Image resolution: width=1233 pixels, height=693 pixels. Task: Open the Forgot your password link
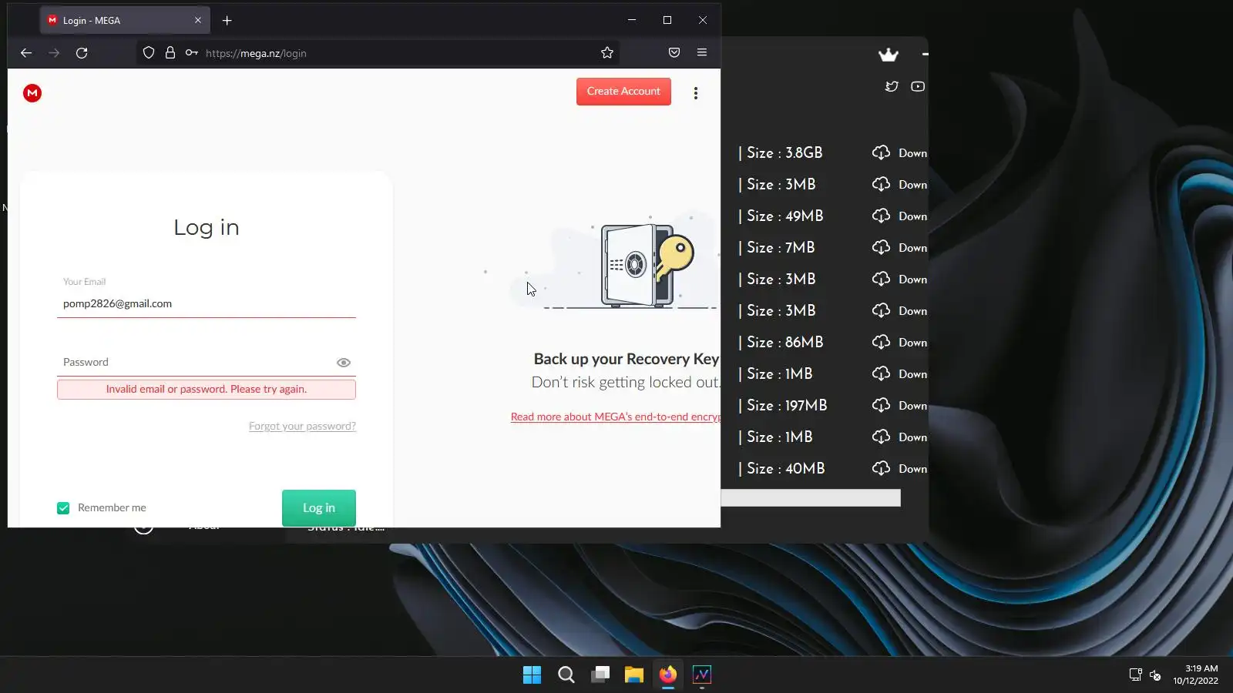[302, 427]
